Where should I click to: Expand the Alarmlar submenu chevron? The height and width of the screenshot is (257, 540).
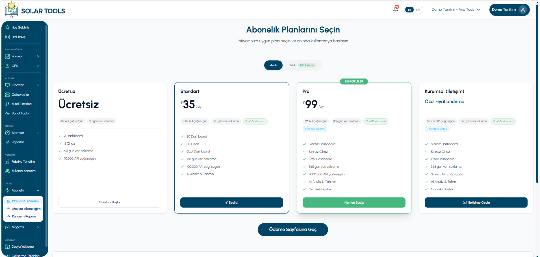(38, 133)
